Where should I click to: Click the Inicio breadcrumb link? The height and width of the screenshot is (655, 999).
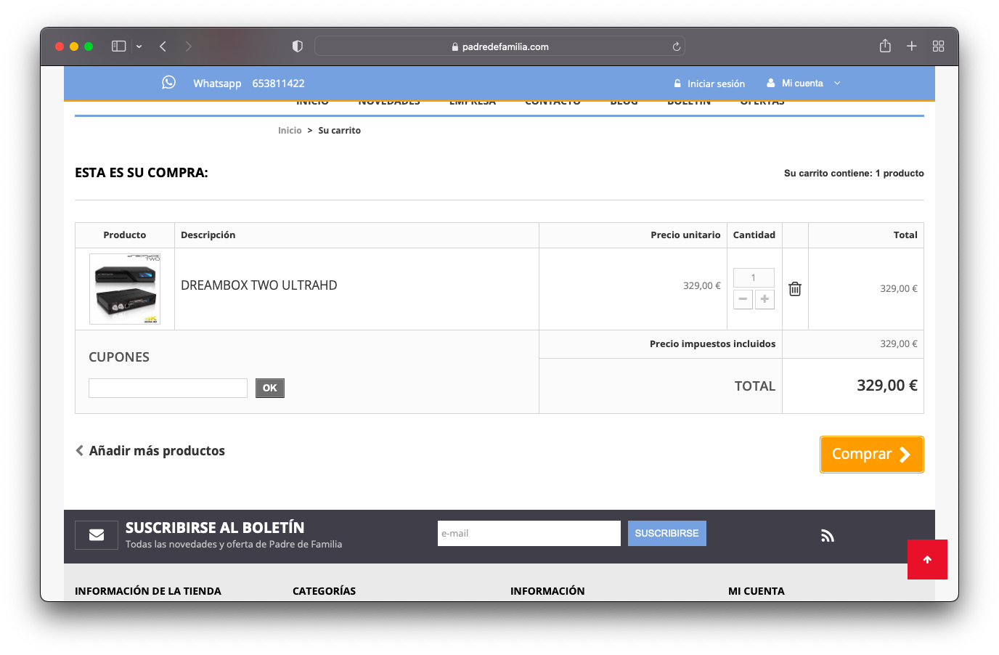pyautogui.click(x=290, y=131)
